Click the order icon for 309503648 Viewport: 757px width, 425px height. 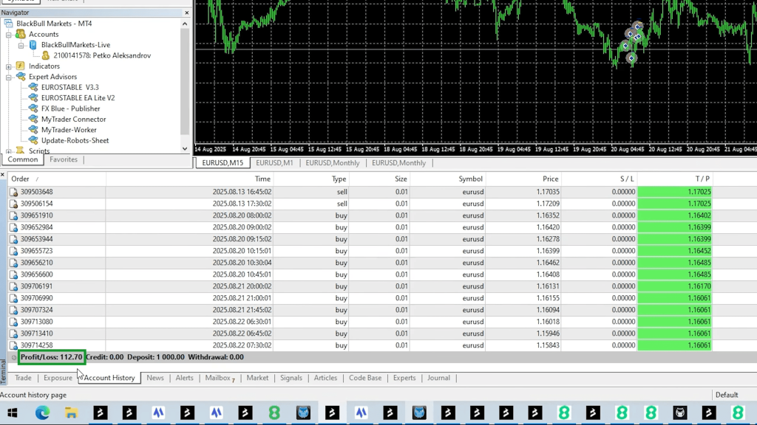pyautogui.click(x=13, y=192)
